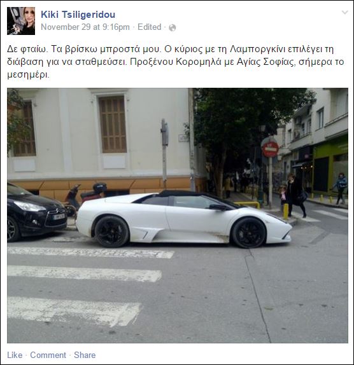
Task: Open the November 29 at 9:16pm timestamp
Action: click(x=85, y=27)
